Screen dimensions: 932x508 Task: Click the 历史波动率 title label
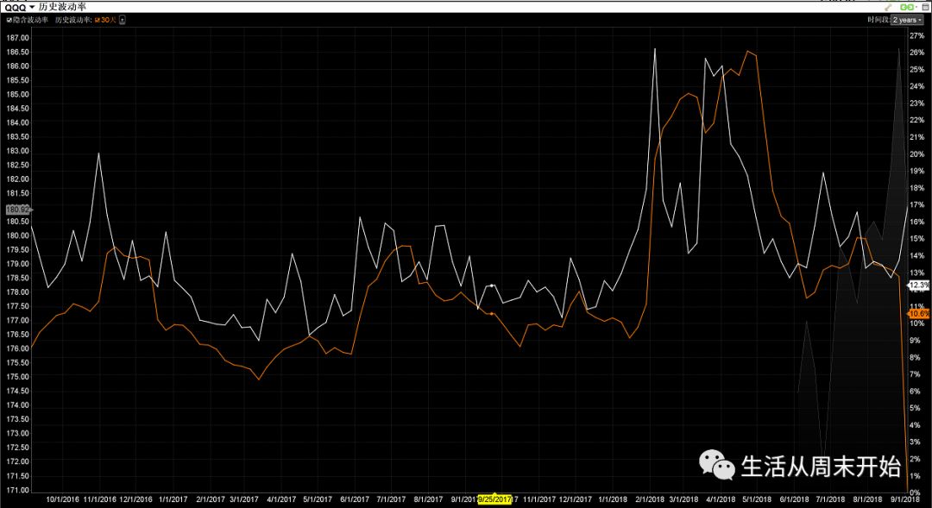tap(62, 7)
